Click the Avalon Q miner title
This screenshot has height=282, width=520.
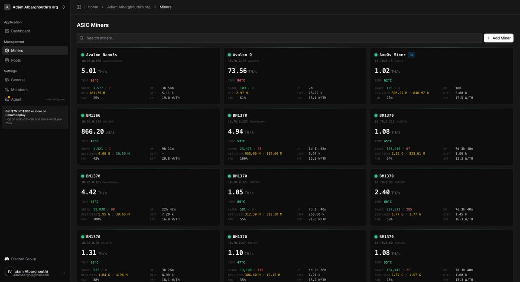pos(242,55)
